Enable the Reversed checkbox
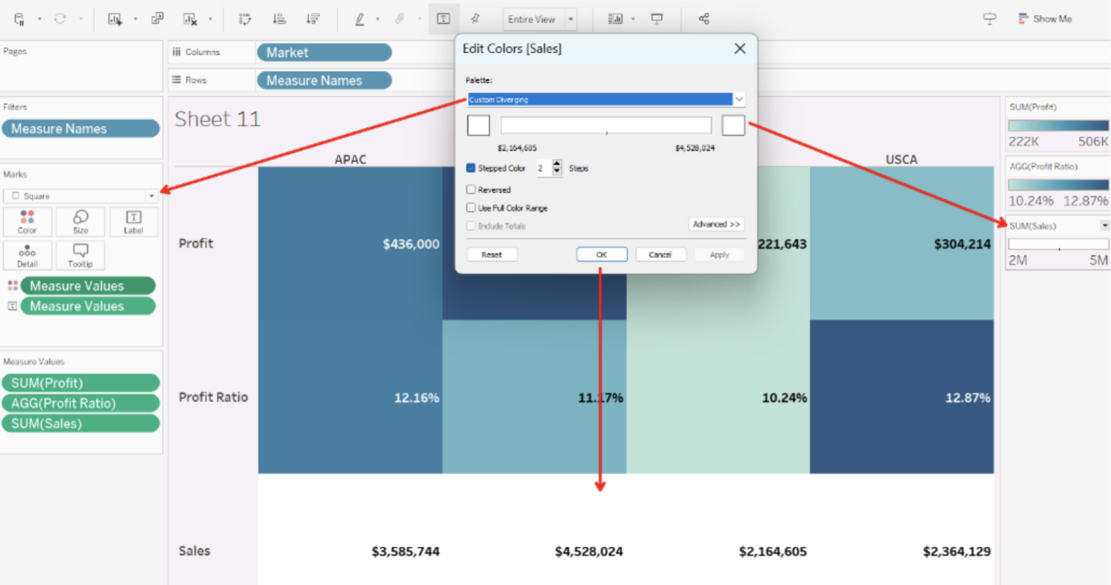Screen dimensions: 1111x585 tap(471, 189)
